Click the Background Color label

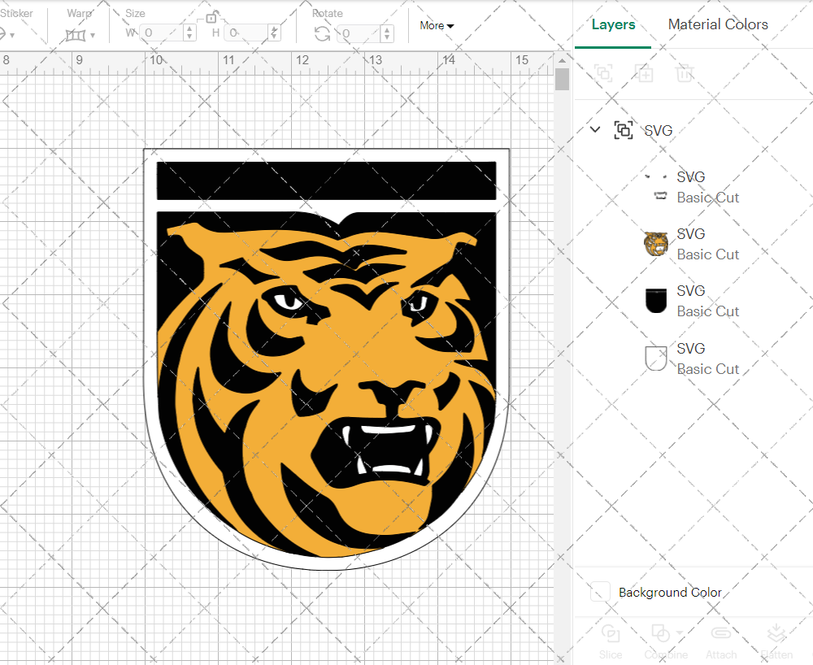[x=670, y=592]
